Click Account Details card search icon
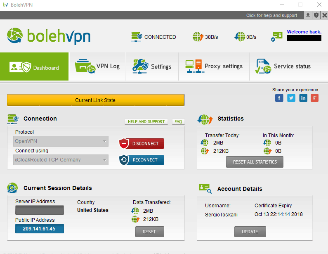The height and width of the screenshot is (254, 328). click(x=205, y=188)
